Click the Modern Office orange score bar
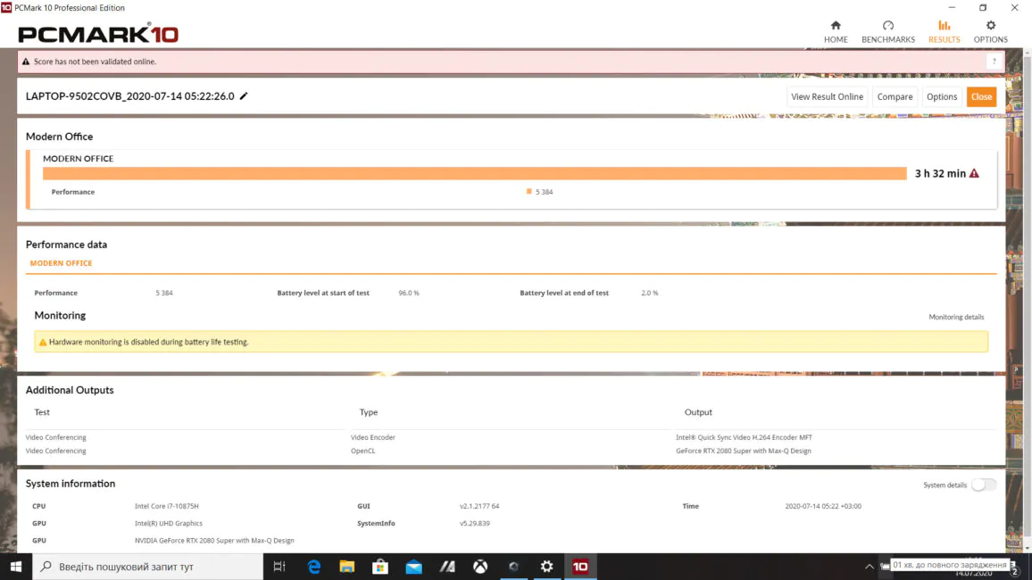1032x580 pixels. click(475, 174)
